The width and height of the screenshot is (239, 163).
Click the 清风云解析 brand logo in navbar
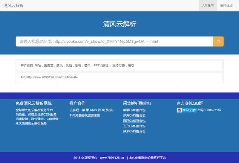point(13,6)
